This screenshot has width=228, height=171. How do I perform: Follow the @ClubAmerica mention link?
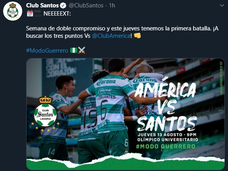point(111,36)
